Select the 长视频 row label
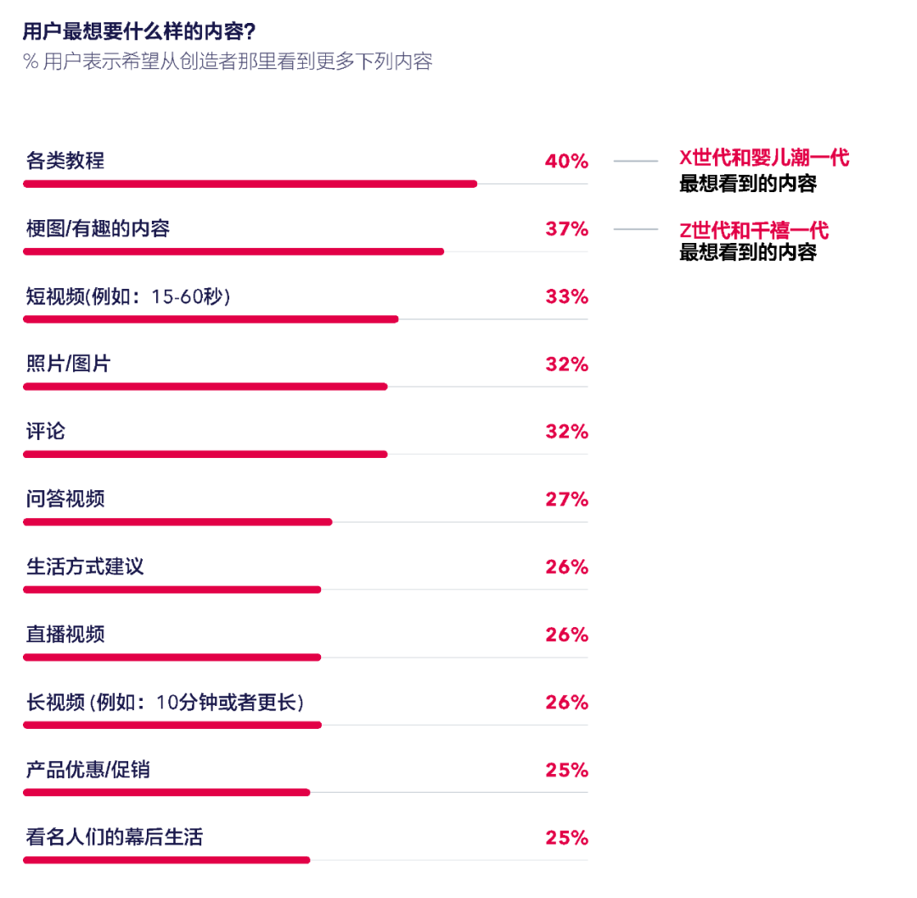The width and height of the screenshot is (917, 898). tap(165, 703)
